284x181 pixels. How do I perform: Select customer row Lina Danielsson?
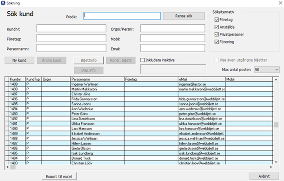click(139, 119)
